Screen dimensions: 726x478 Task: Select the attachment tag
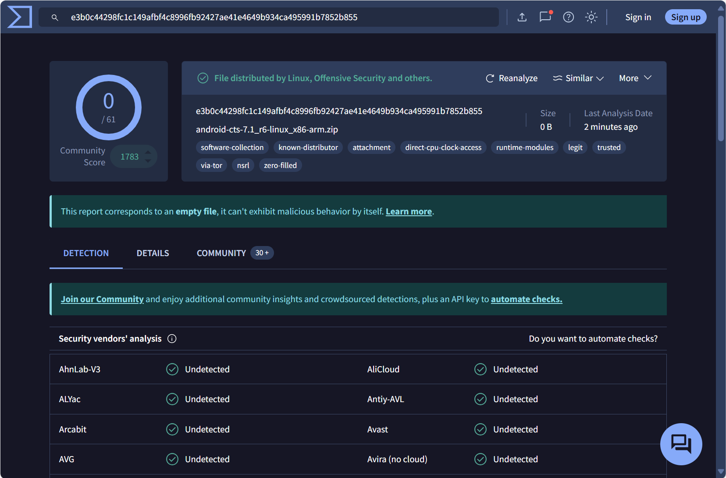pos(371,147)
